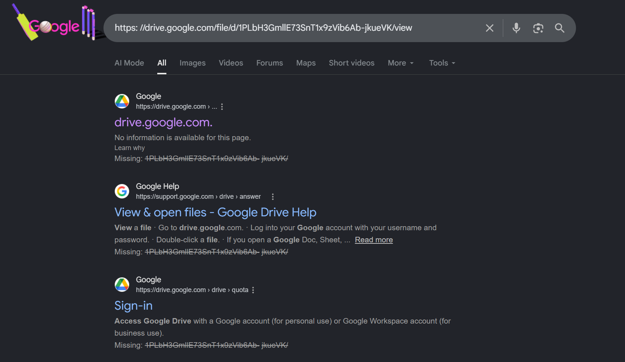Viewport: 625px width, 362px height.
Task: Select the All results tab
Action: [162, 63]
